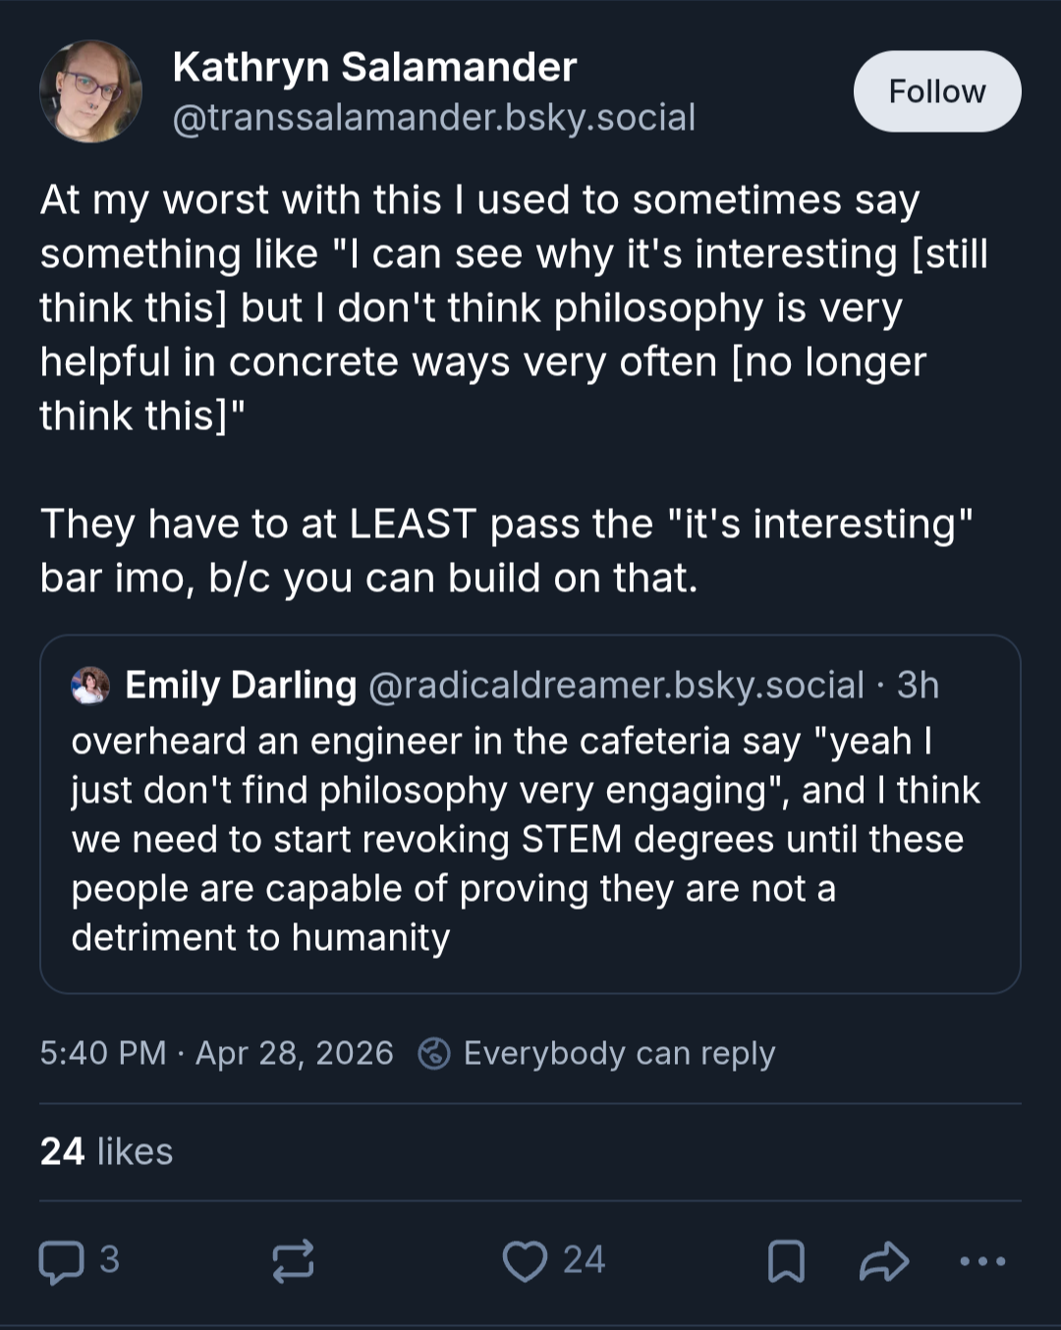Like the post with heart icon
Screen dimensions: 1061x1330
point(525,1261)
